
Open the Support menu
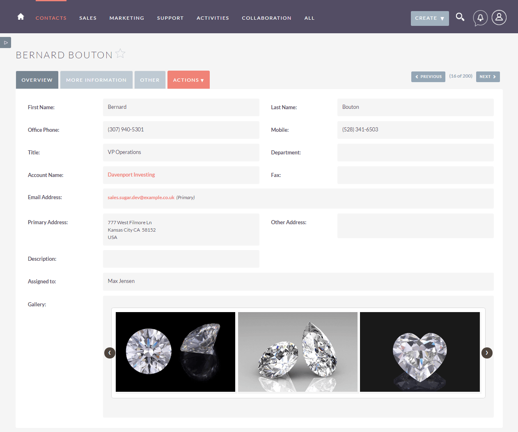click(x=170, y=18)
